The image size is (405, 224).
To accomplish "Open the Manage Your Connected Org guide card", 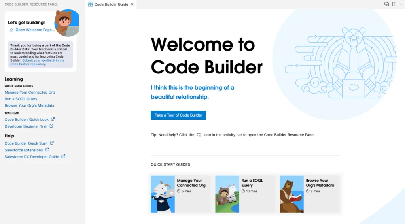I will [x=181, y=194].
